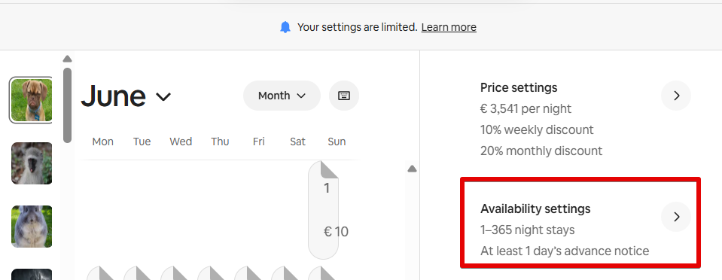
Task: Select June 1 calendar day cell
Action: coord(323,209)
